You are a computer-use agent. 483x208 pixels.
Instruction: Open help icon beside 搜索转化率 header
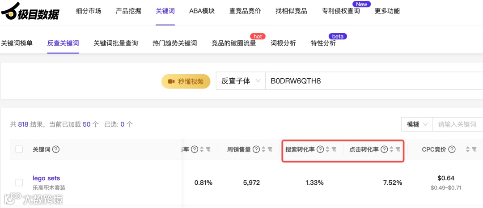(x=320, y=149)
